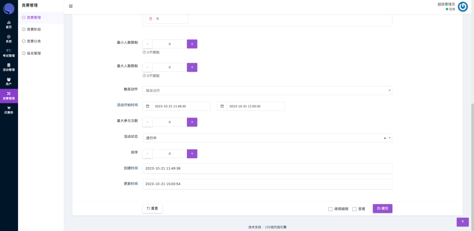Click the power avatar icon at top right
The image size is (474, 231).
(463, 7)
